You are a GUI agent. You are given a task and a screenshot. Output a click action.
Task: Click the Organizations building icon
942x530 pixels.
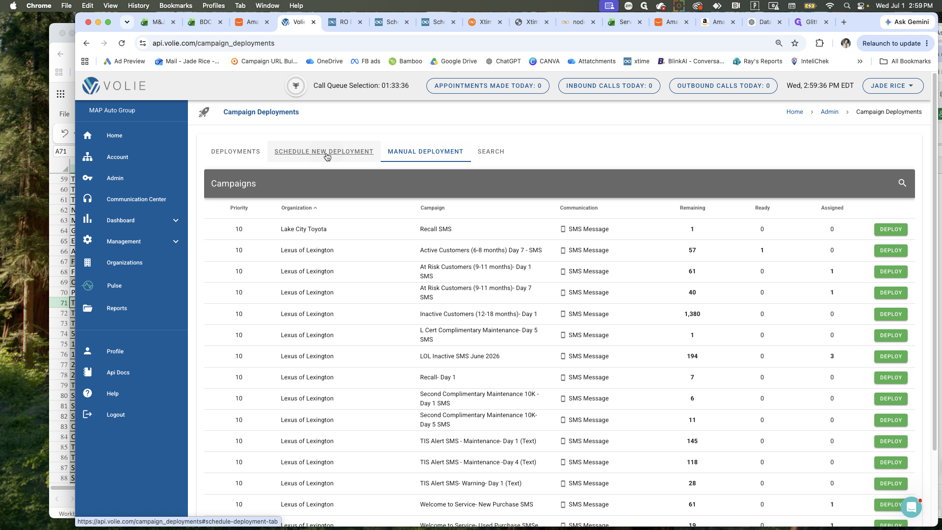click(x=87, y=263)
